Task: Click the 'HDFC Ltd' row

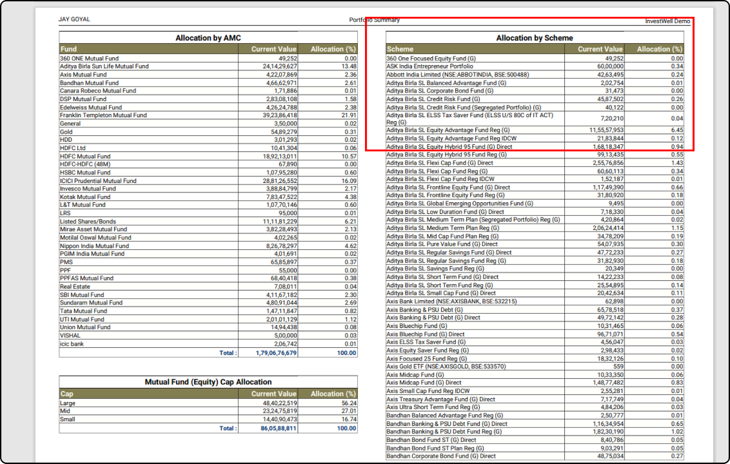Action: (208, 148)
